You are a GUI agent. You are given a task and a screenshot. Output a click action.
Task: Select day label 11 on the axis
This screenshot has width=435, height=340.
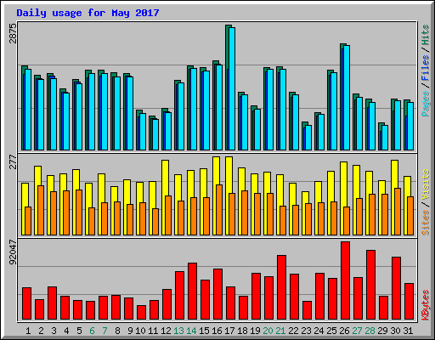[153, 331]
